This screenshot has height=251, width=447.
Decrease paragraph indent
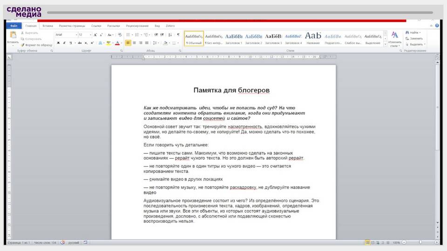(156, 35)
